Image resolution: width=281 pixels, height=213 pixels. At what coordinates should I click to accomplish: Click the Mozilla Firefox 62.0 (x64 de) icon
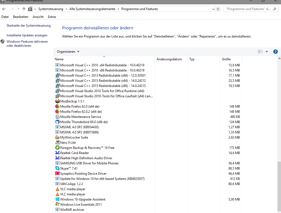57,106
